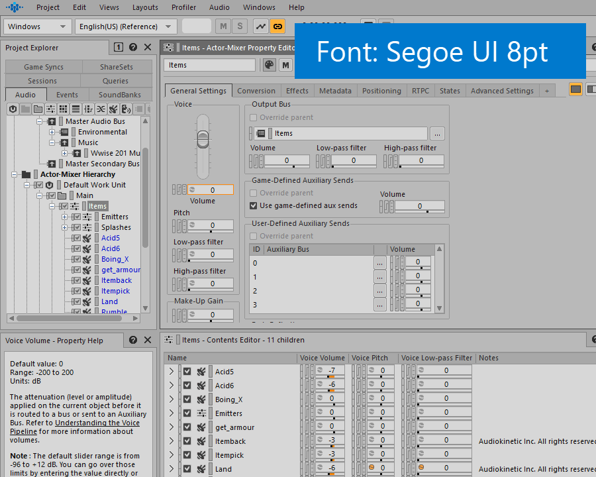Click the Mute (M) button in the main toolbar
The image size is (596, 477).
tap(223, 26)
